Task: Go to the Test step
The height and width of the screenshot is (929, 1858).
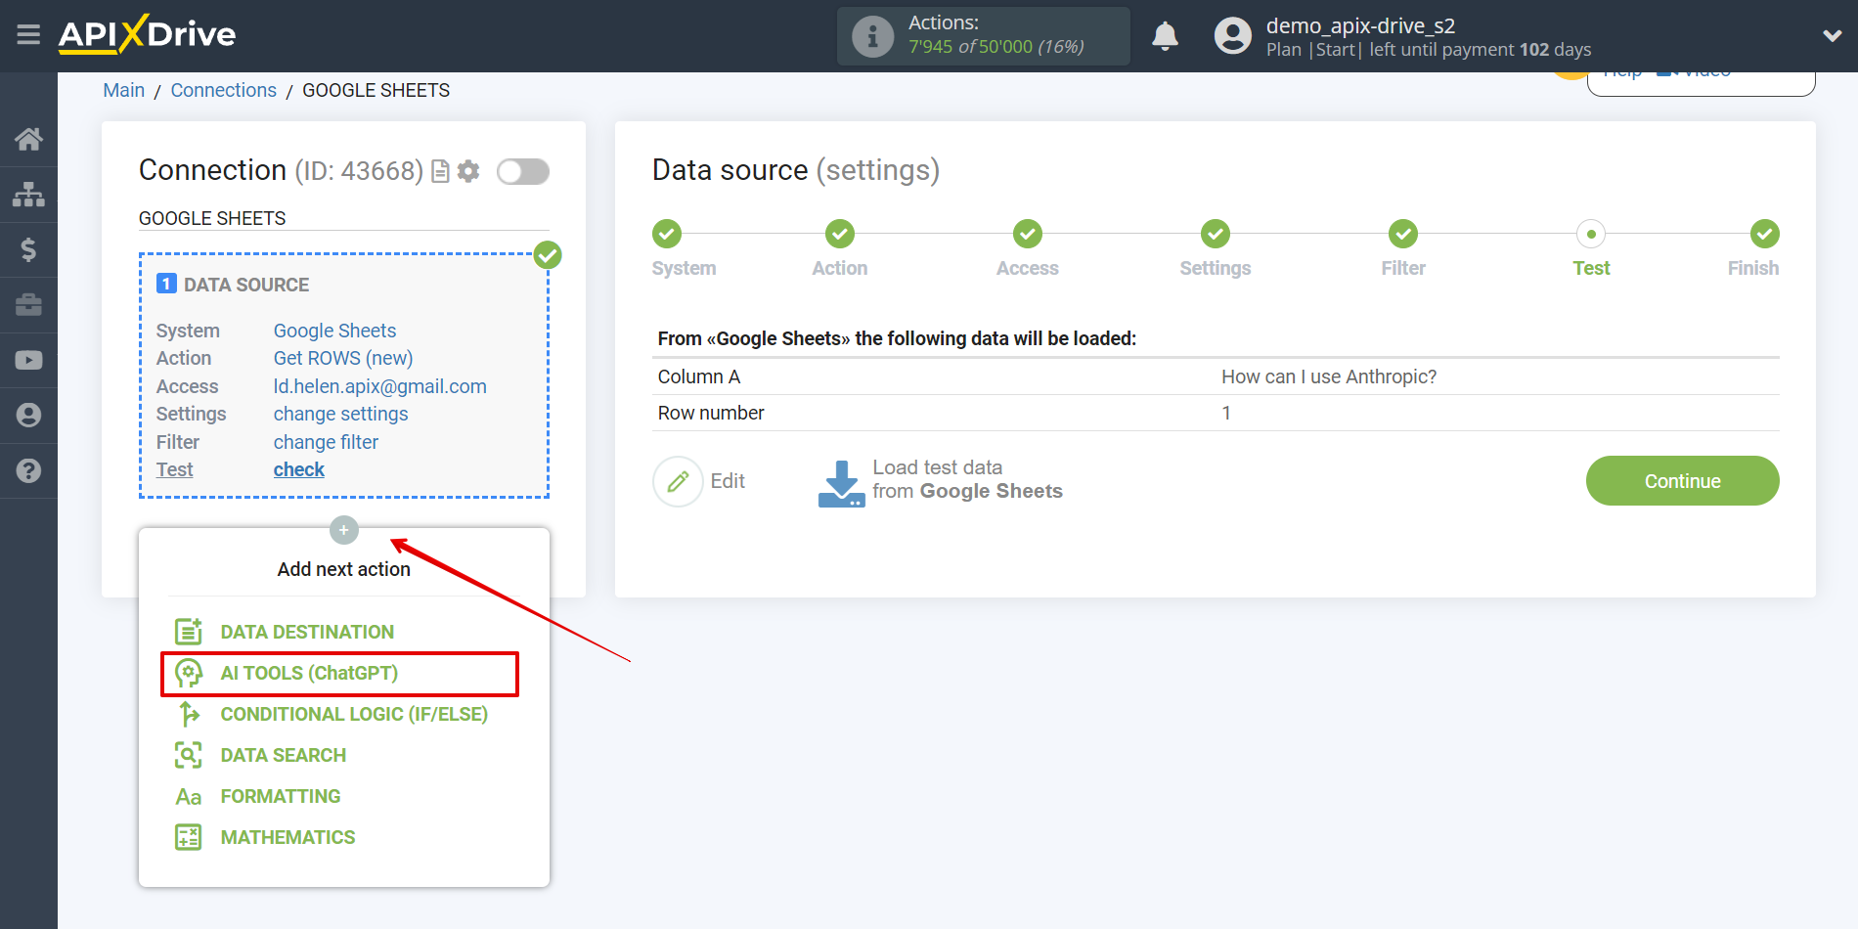Action: (x=1591, y=234)
